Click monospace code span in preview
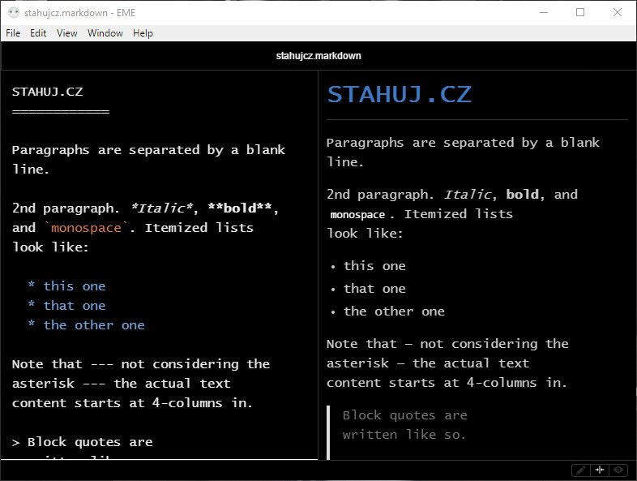The height and width of the screenshot is (481, 637). 357,214
